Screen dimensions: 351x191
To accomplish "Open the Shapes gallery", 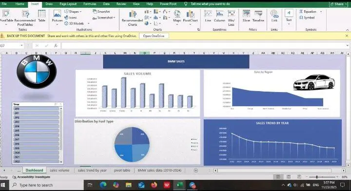I will coord(73,11).
